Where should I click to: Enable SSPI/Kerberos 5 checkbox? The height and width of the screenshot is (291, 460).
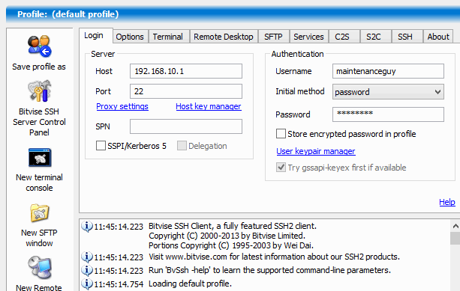(101, 146)
